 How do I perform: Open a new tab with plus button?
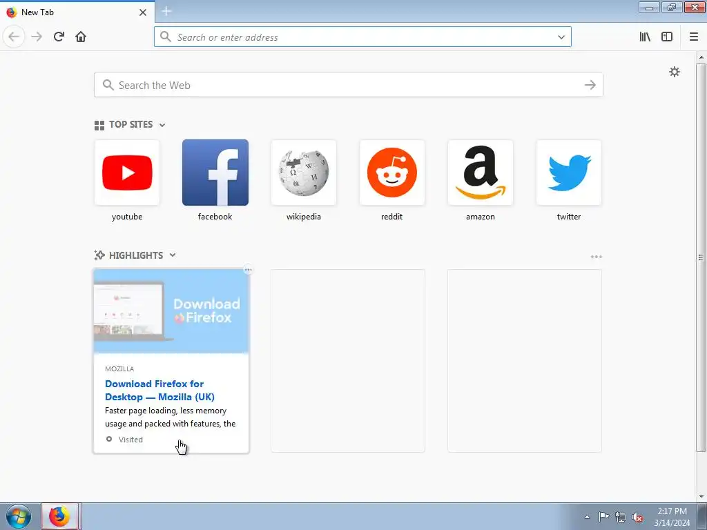[x=166, y=11]
